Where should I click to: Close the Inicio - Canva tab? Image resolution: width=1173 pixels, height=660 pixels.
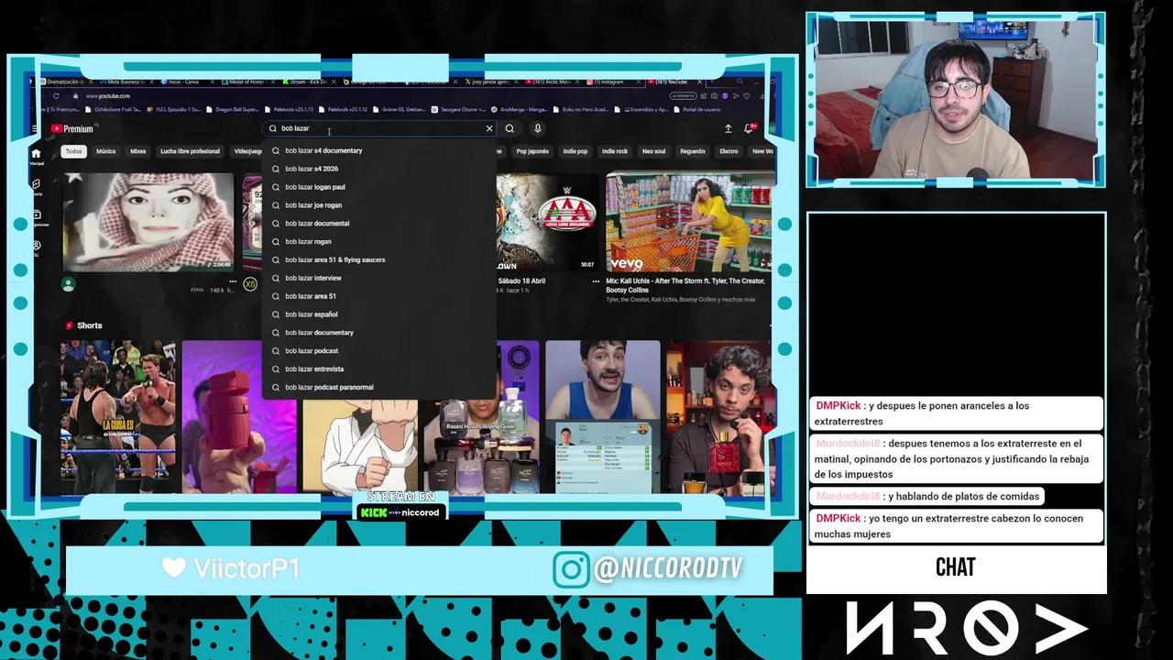click(213, 82)
